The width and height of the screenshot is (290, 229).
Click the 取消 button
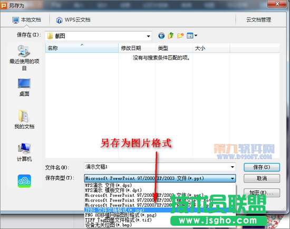tap(262, 178)
